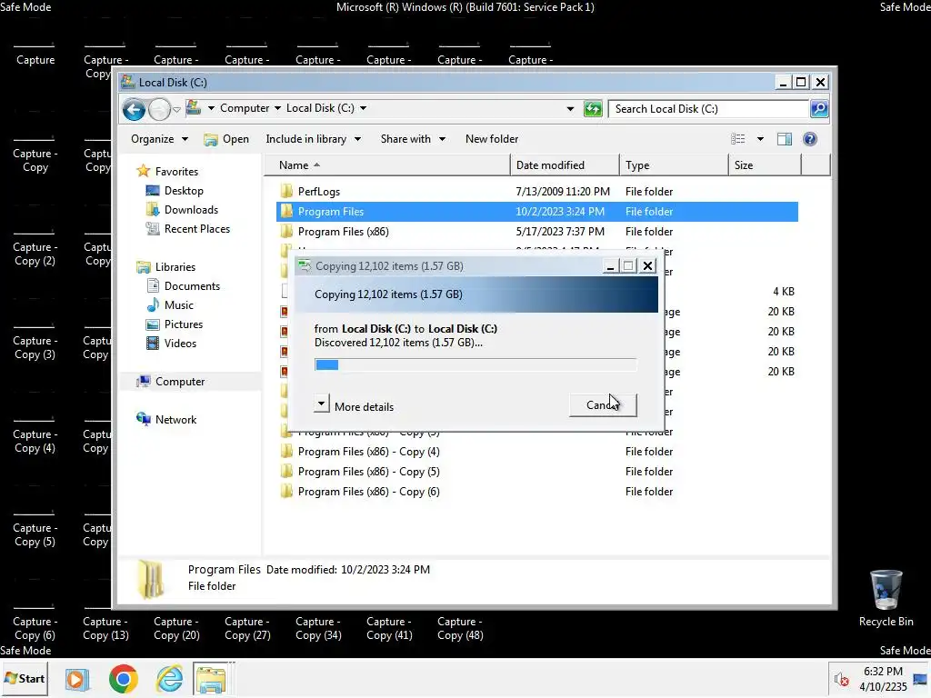Click the copy progress bar
The width and height of the screenshot is (931, 698).
pos(475,364)
